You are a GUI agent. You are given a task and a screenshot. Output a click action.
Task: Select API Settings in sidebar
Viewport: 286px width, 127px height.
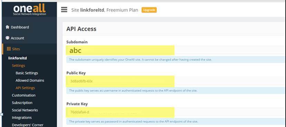coord(25,88)
